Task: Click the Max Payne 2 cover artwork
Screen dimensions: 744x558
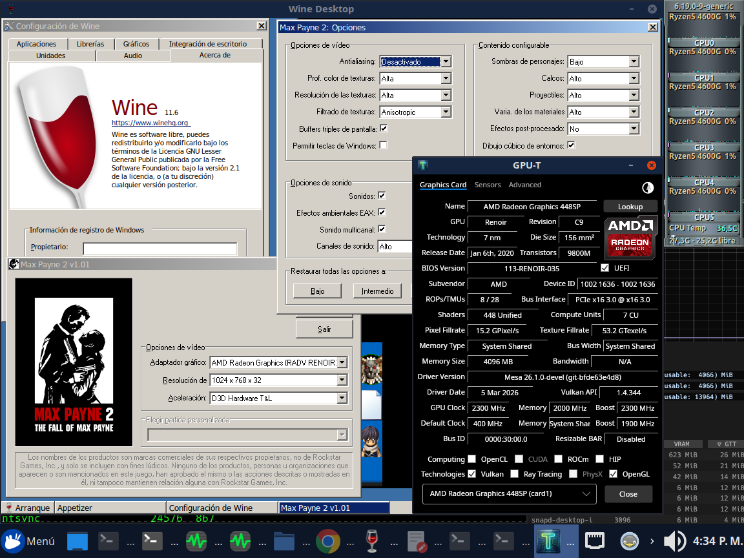Action: click(74, 362)
